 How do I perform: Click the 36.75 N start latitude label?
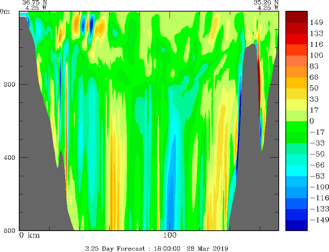tap(35, 2)
